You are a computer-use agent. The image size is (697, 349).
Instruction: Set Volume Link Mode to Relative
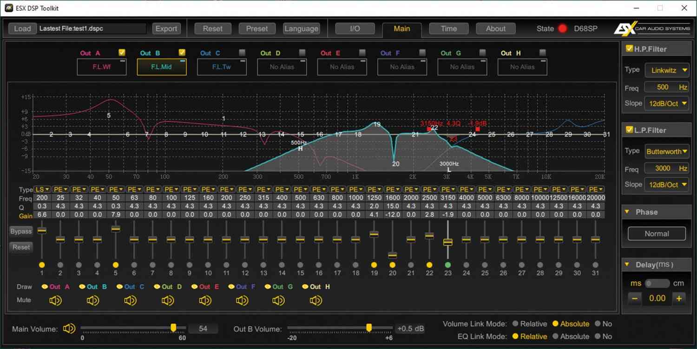(x=515, y=324)
